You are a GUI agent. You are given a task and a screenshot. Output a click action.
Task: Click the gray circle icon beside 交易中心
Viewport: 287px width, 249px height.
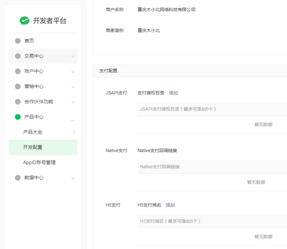18,56
